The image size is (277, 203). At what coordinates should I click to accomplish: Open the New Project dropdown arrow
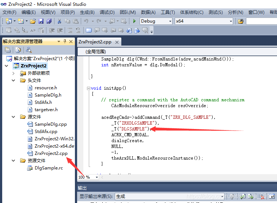coord(15,21)
